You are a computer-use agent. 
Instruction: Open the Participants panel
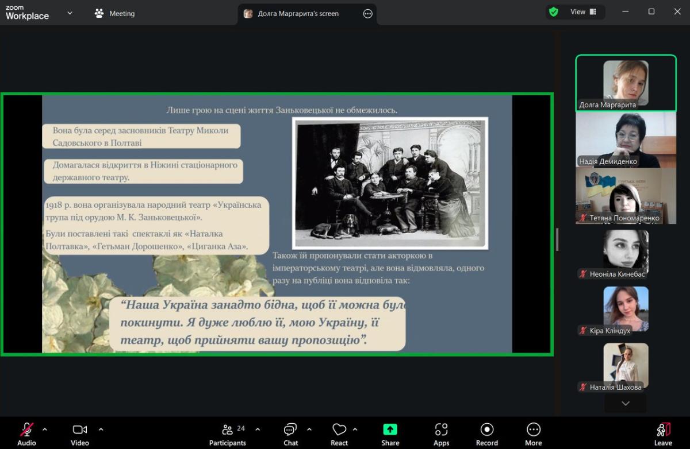(x=228, y=434)
